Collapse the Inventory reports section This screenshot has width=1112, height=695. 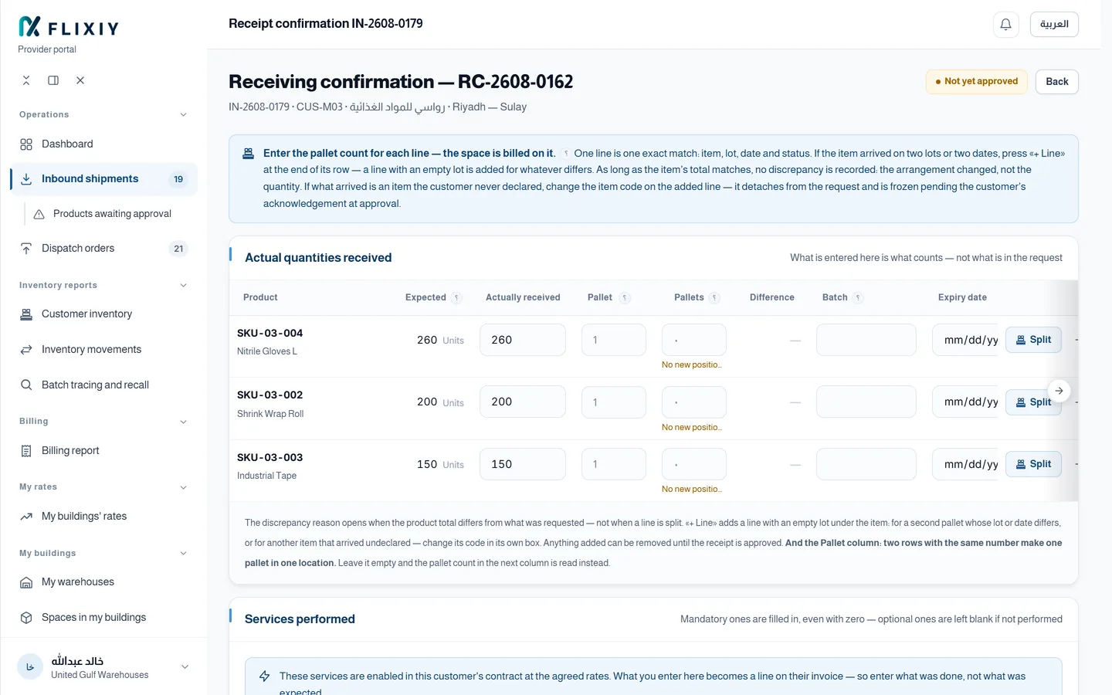[x=183, y=286]
